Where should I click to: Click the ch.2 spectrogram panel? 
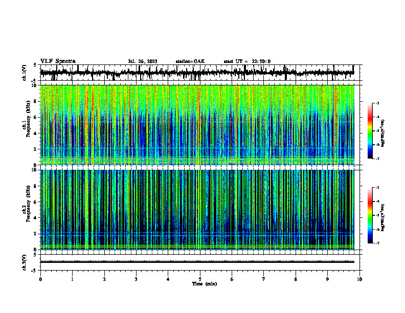[200, 210]
